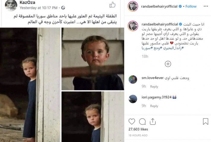Share the post with the upload arrow icon
Viewport: 211px width, 142px height.
click(x=153, y=122)
